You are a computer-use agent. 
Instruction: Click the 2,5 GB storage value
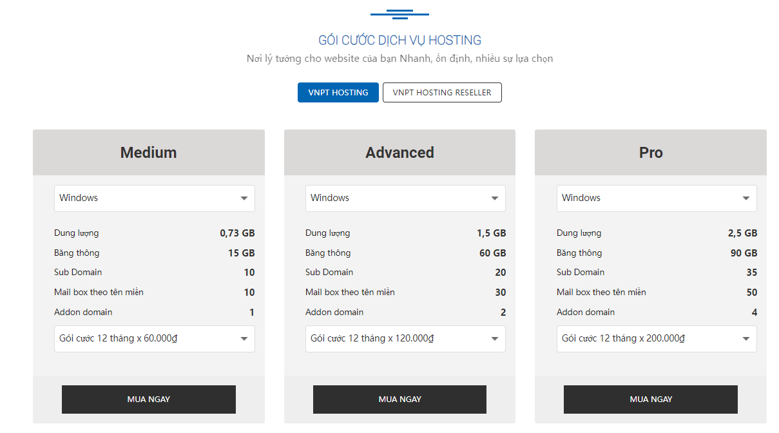[742, 233]
